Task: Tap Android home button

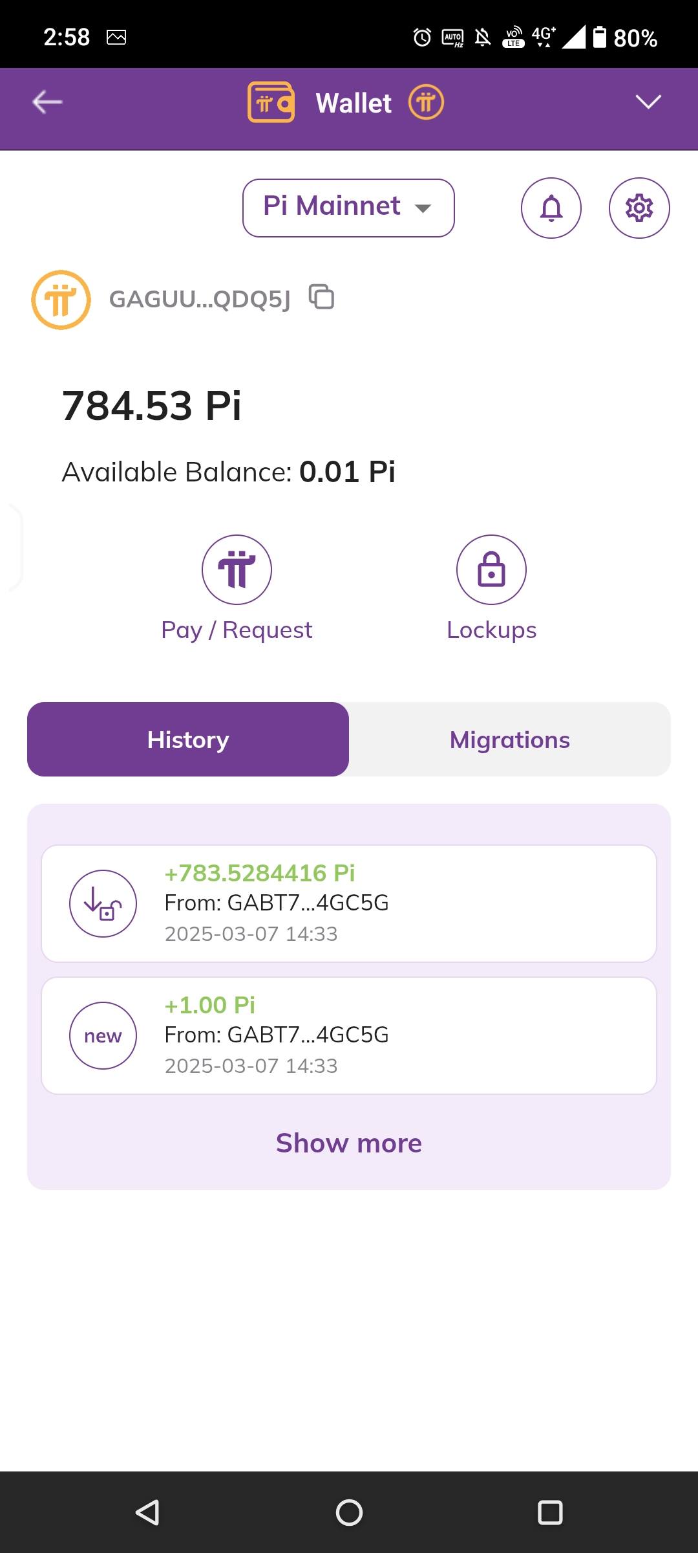Action: point(349,1512)
